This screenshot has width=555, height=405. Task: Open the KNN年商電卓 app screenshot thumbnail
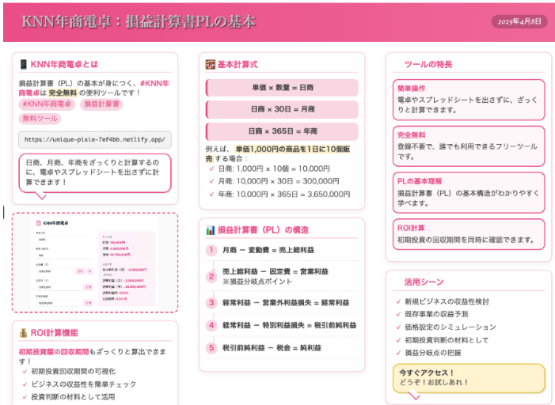[94, 262]
